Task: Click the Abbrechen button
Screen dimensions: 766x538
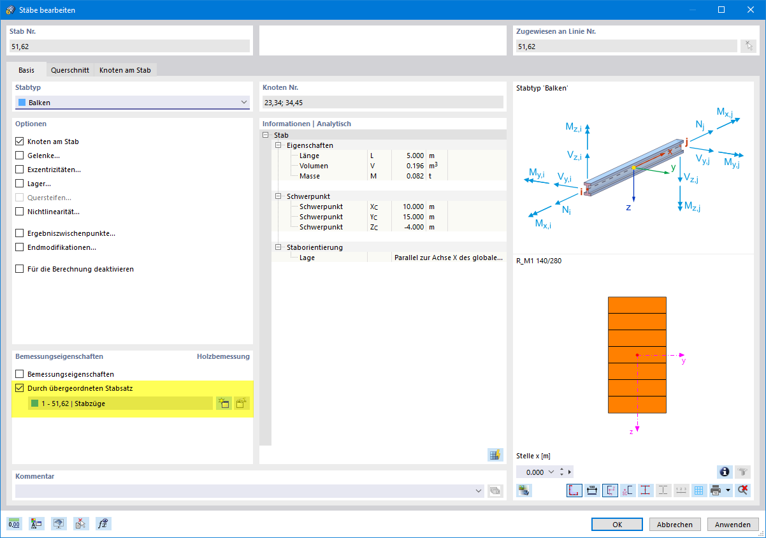Action: pyautogui.click(x=675, y=524)
